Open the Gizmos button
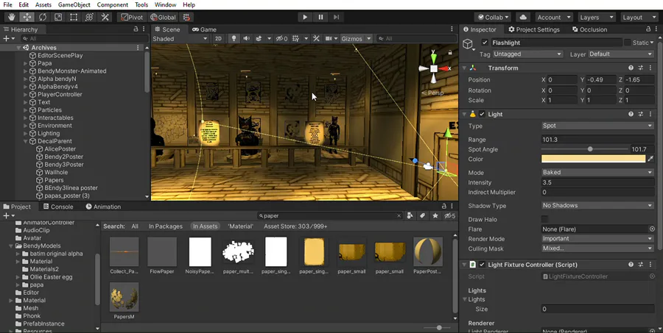Image resolution: width=663 pixels, height=333 pixels. [356, 38]
